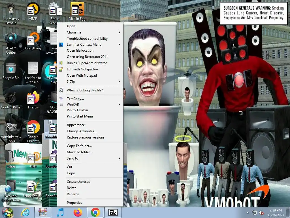Choose Copy To folder...
Viewport: 290px width, 218px height.
(x=90, y=146)
